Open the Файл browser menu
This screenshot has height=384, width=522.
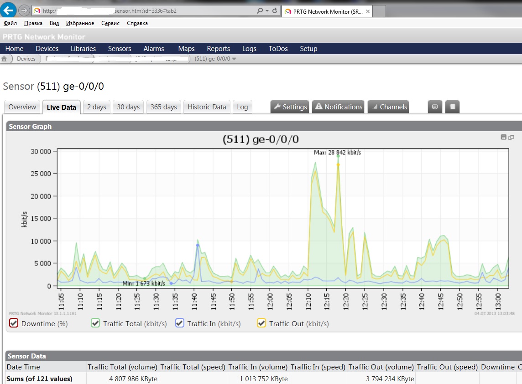coord(10,23)
